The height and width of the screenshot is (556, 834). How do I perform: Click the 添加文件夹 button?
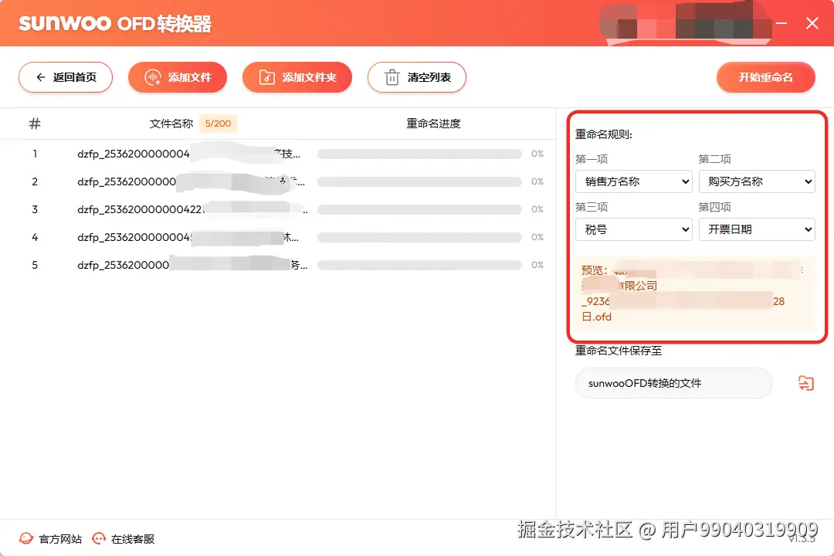coord(297,77)
